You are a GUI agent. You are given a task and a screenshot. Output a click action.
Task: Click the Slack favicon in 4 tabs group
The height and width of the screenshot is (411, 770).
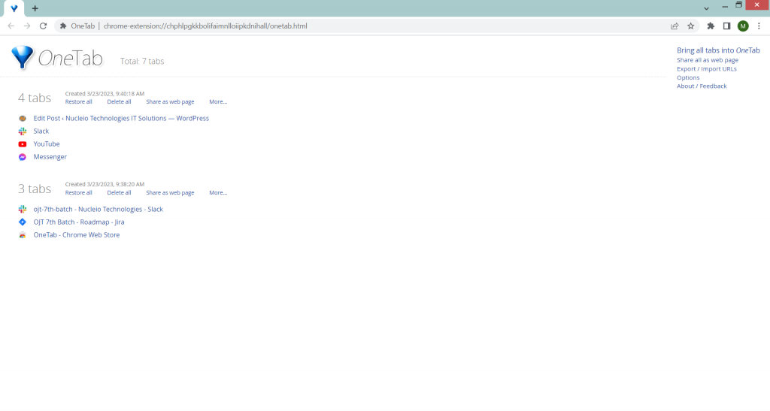(x=23, y=131)
